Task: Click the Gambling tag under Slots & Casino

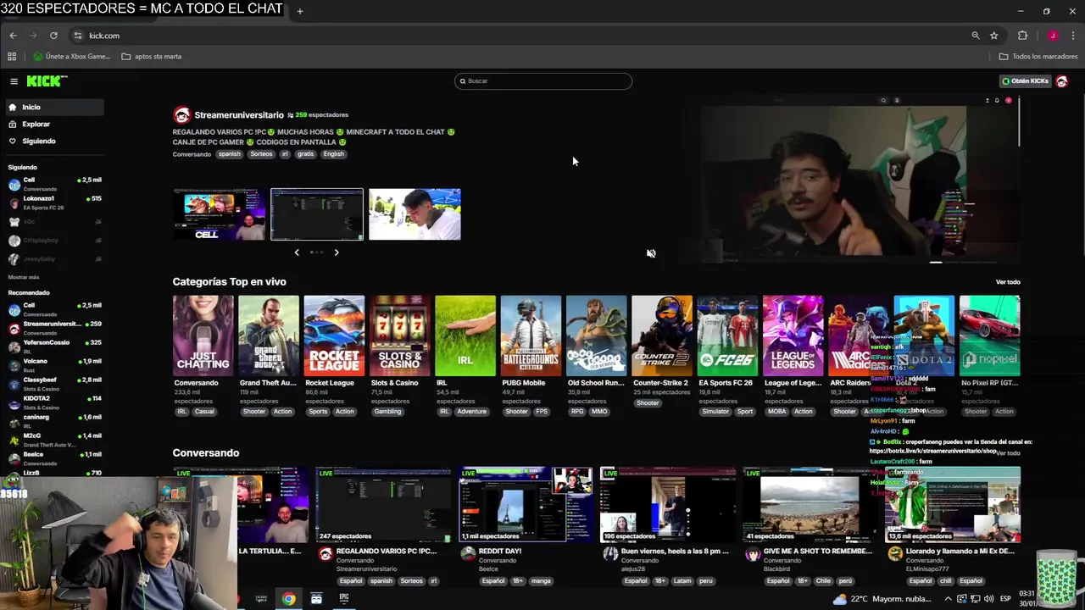Action: pos(387,412)
